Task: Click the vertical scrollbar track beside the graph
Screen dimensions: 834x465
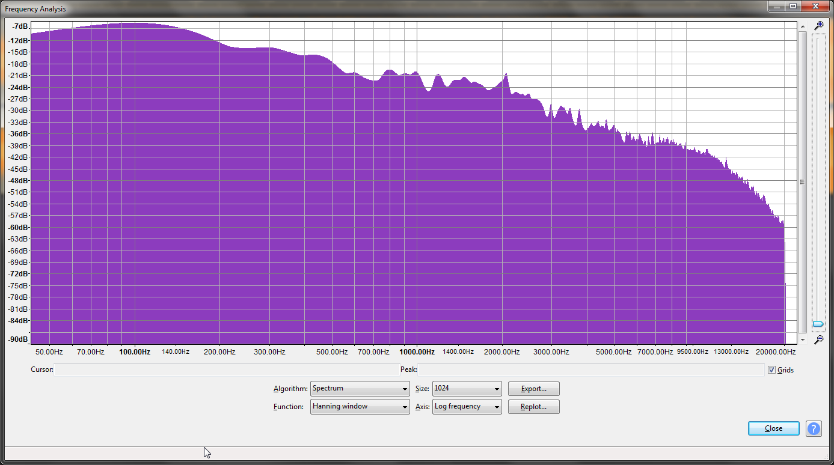Action: (802, 183)
